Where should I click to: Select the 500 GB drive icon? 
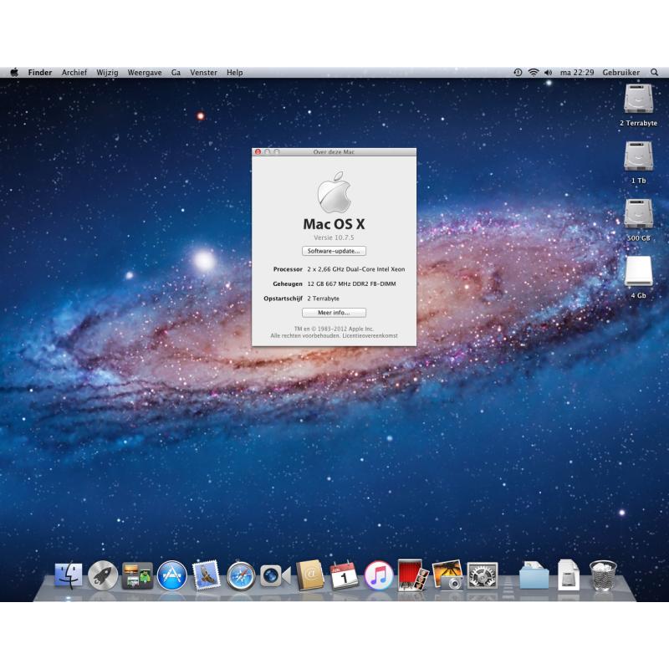(x=638, y=214)
